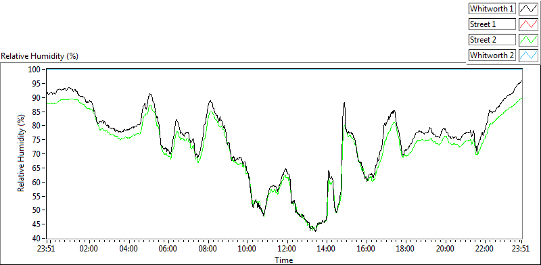The image size is (541, 265).
Task: Click the vertical Relative Humidity (%) axis label
Action: [x=22, y=153]
